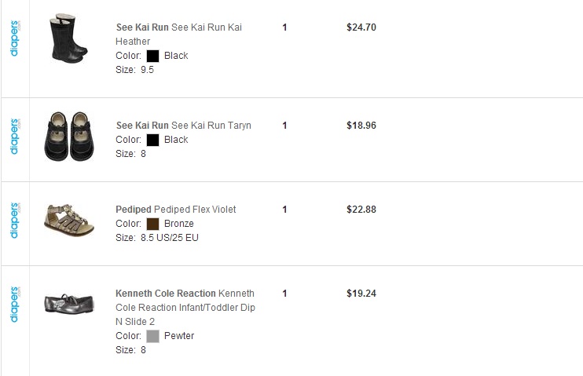Click the Bronze color swatch
583x376 pixels.
click(x=152, y=224)
